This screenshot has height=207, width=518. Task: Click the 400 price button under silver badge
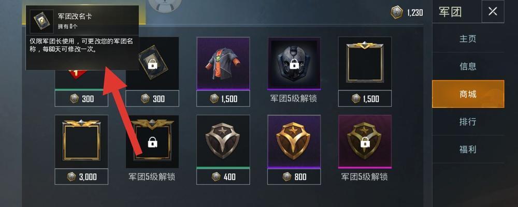pyautogui.click(x=223, y=176)
